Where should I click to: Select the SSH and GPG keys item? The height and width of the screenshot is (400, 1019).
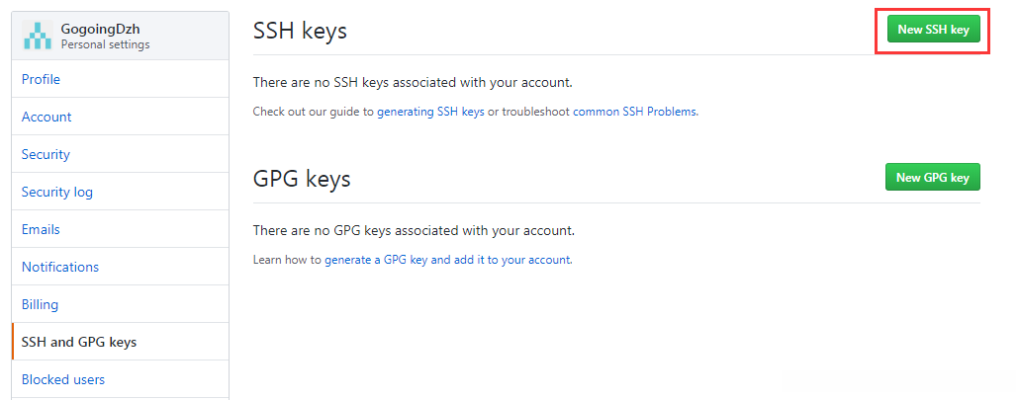coord(79,342)
